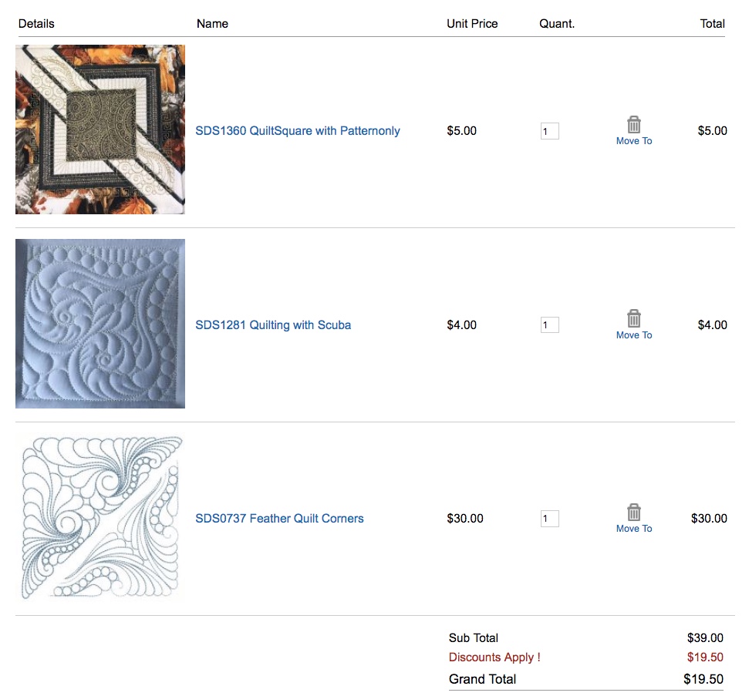Click Move To under SDS1360 item
The width and height of the screenshot is (749, 696).
(634, 141)
